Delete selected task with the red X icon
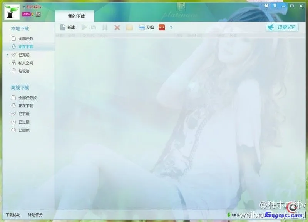 pos(117,27)
